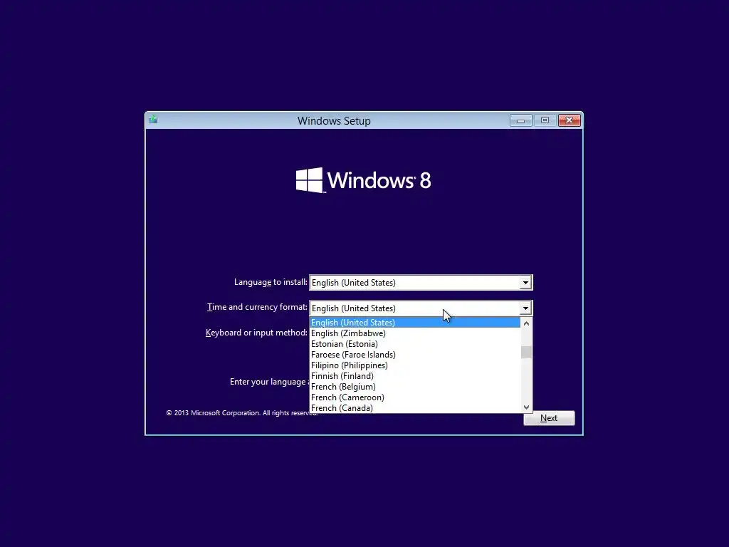Pick Faroese (Faroe Islands) option
This screenshot has width=729, height=547.
pyautogui.click(x=415, y=355)
